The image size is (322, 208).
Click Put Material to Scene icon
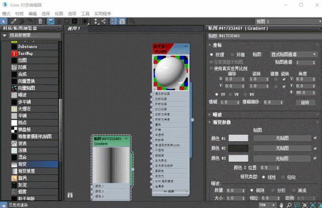[x=22, y=21]
